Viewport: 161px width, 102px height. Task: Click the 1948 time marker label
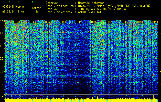(x=124, y=22)
